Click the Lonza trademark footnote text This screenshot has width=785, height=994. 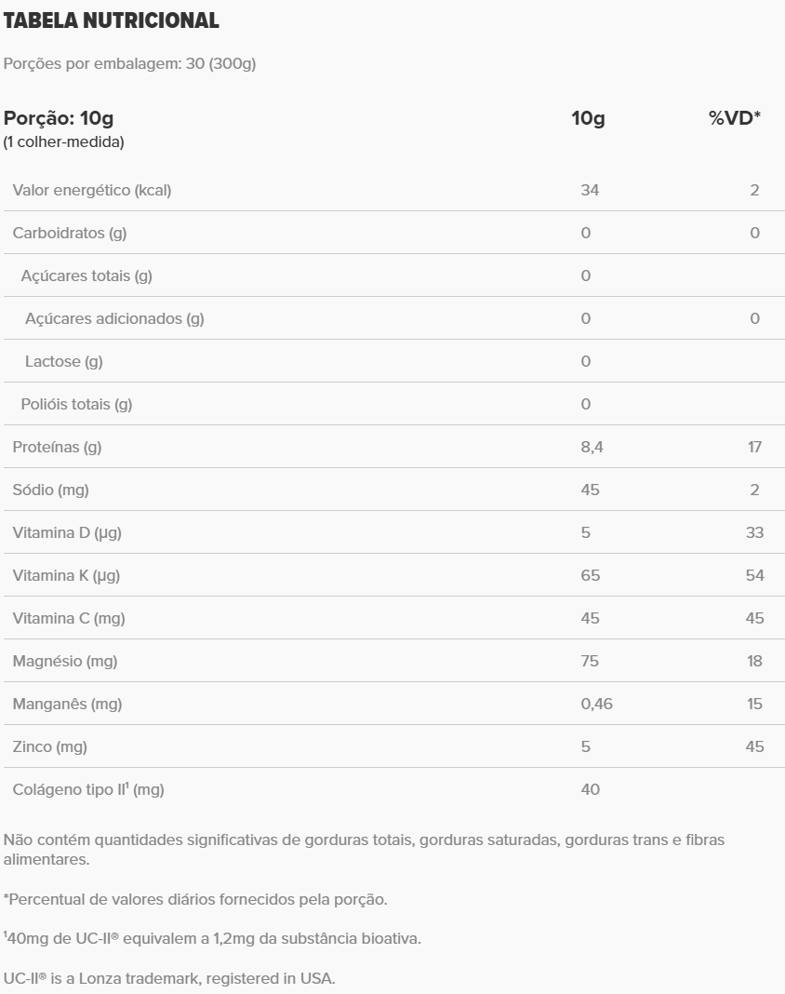pos(169,978)
